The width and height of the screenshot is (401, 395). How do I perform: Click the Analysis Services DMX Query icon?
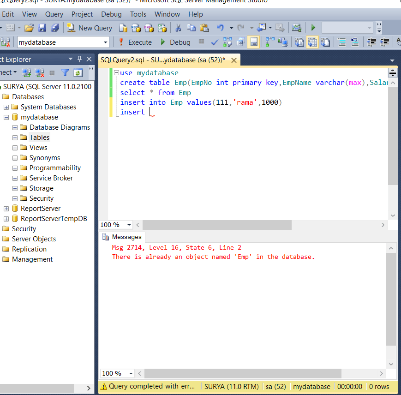[x=149, y=28]
